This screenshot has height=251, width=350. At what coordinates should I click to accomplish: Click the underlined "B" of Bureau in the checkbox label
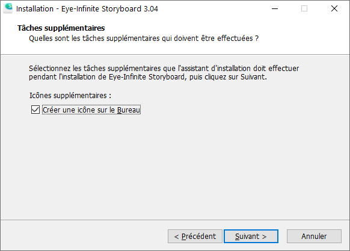pos(120,110)
